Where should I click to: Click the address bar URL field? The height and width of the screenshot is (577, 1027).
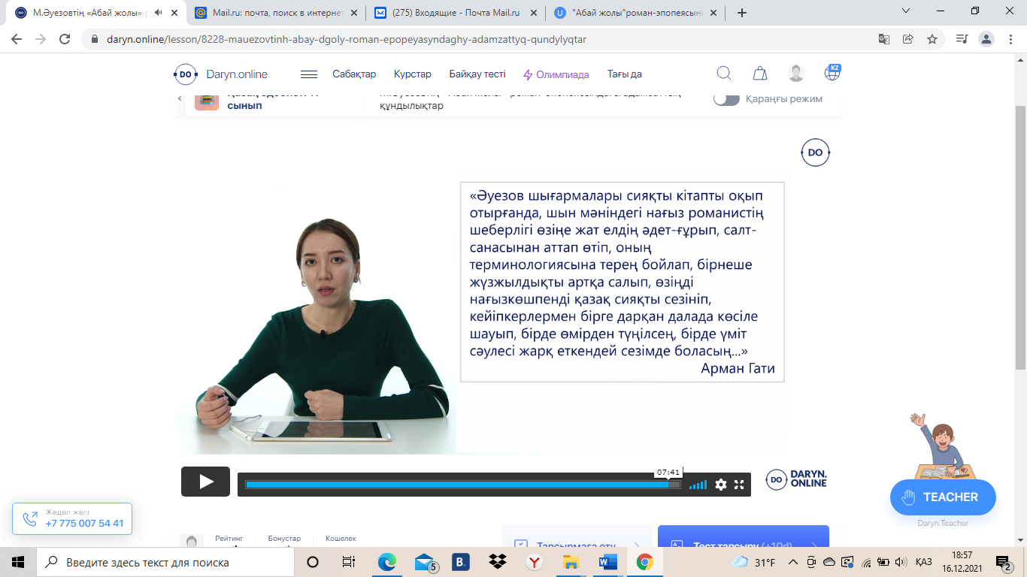point(481,39)
